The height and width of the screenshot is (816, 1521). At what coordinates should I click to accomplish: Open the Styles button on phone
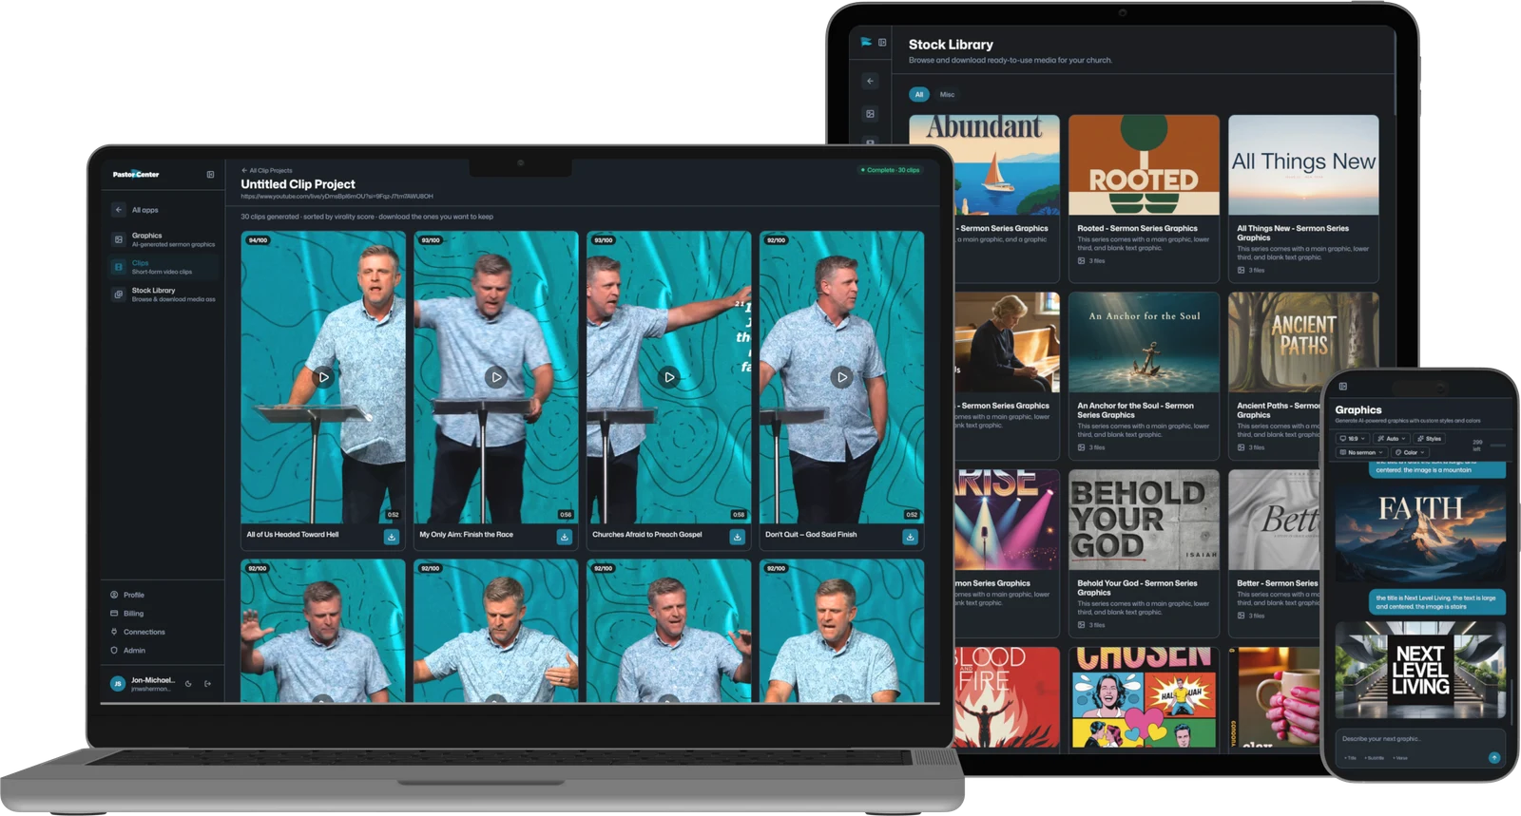pos(1430,439)
